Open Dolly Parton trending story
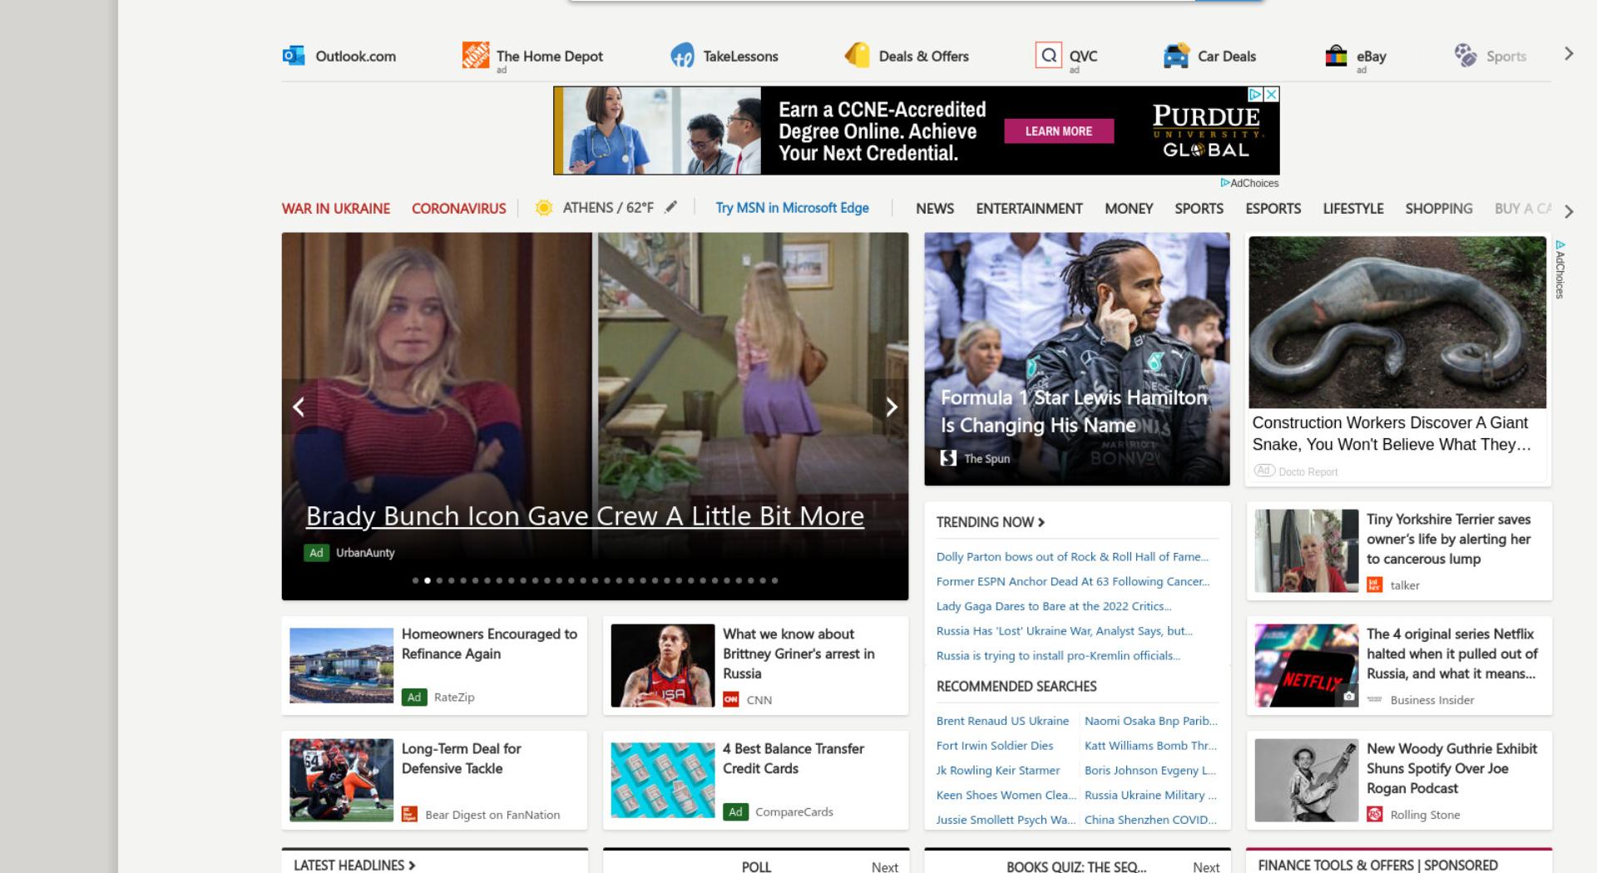 point(1072,557)
